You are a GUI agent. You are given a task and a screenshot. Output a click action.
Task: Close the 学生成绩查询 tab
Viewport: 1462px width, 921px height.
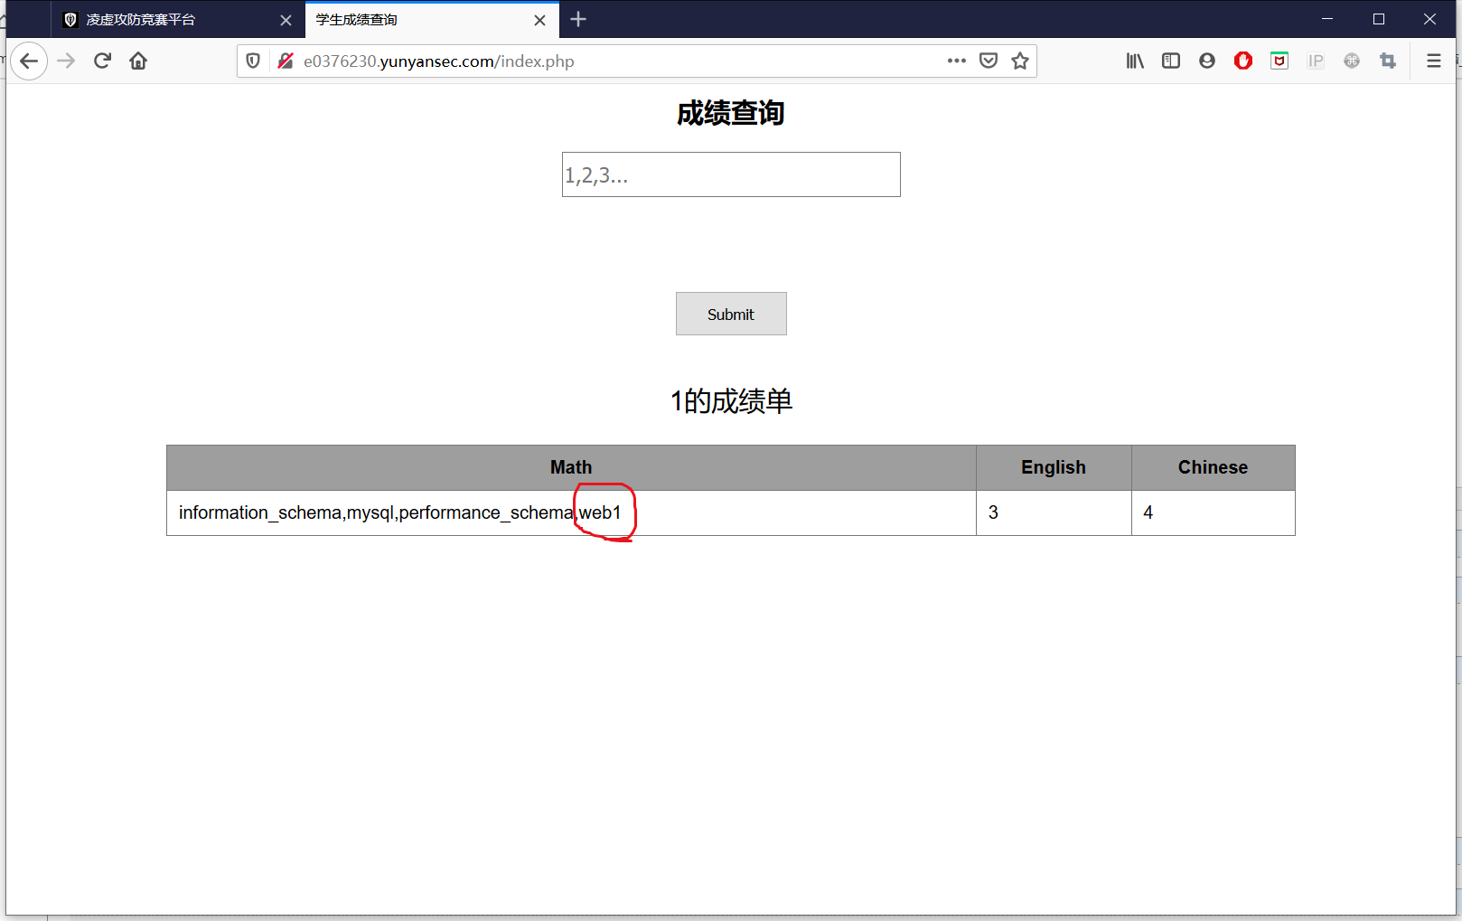click(539, 20)
